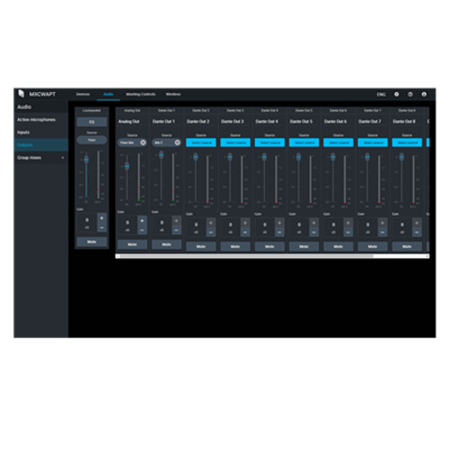Remove the Analog Out source assignment
Screen dimensions: 449x449
[143, 142]
